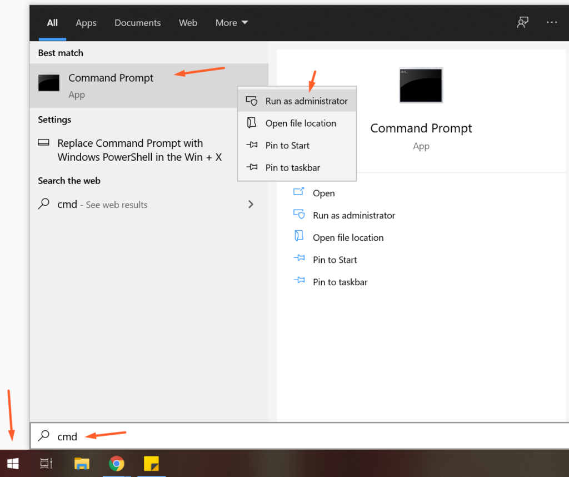
Task: Open File Explorer from the taskbar
Action: 82,464
